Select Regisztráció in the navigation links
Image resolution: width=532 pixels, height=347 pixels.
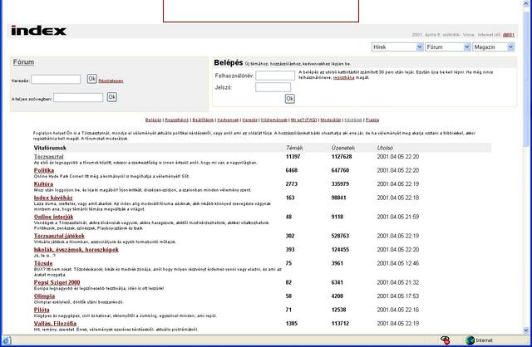176,120
